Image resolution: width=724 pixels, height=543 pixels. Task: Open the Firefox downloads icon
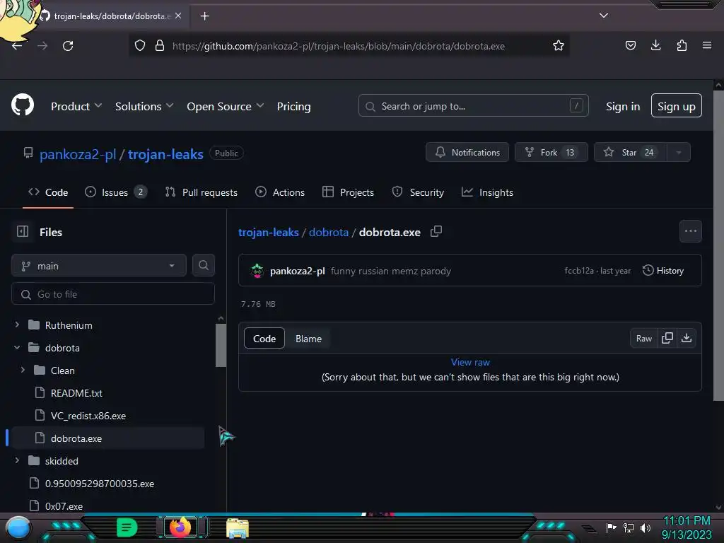655,45
